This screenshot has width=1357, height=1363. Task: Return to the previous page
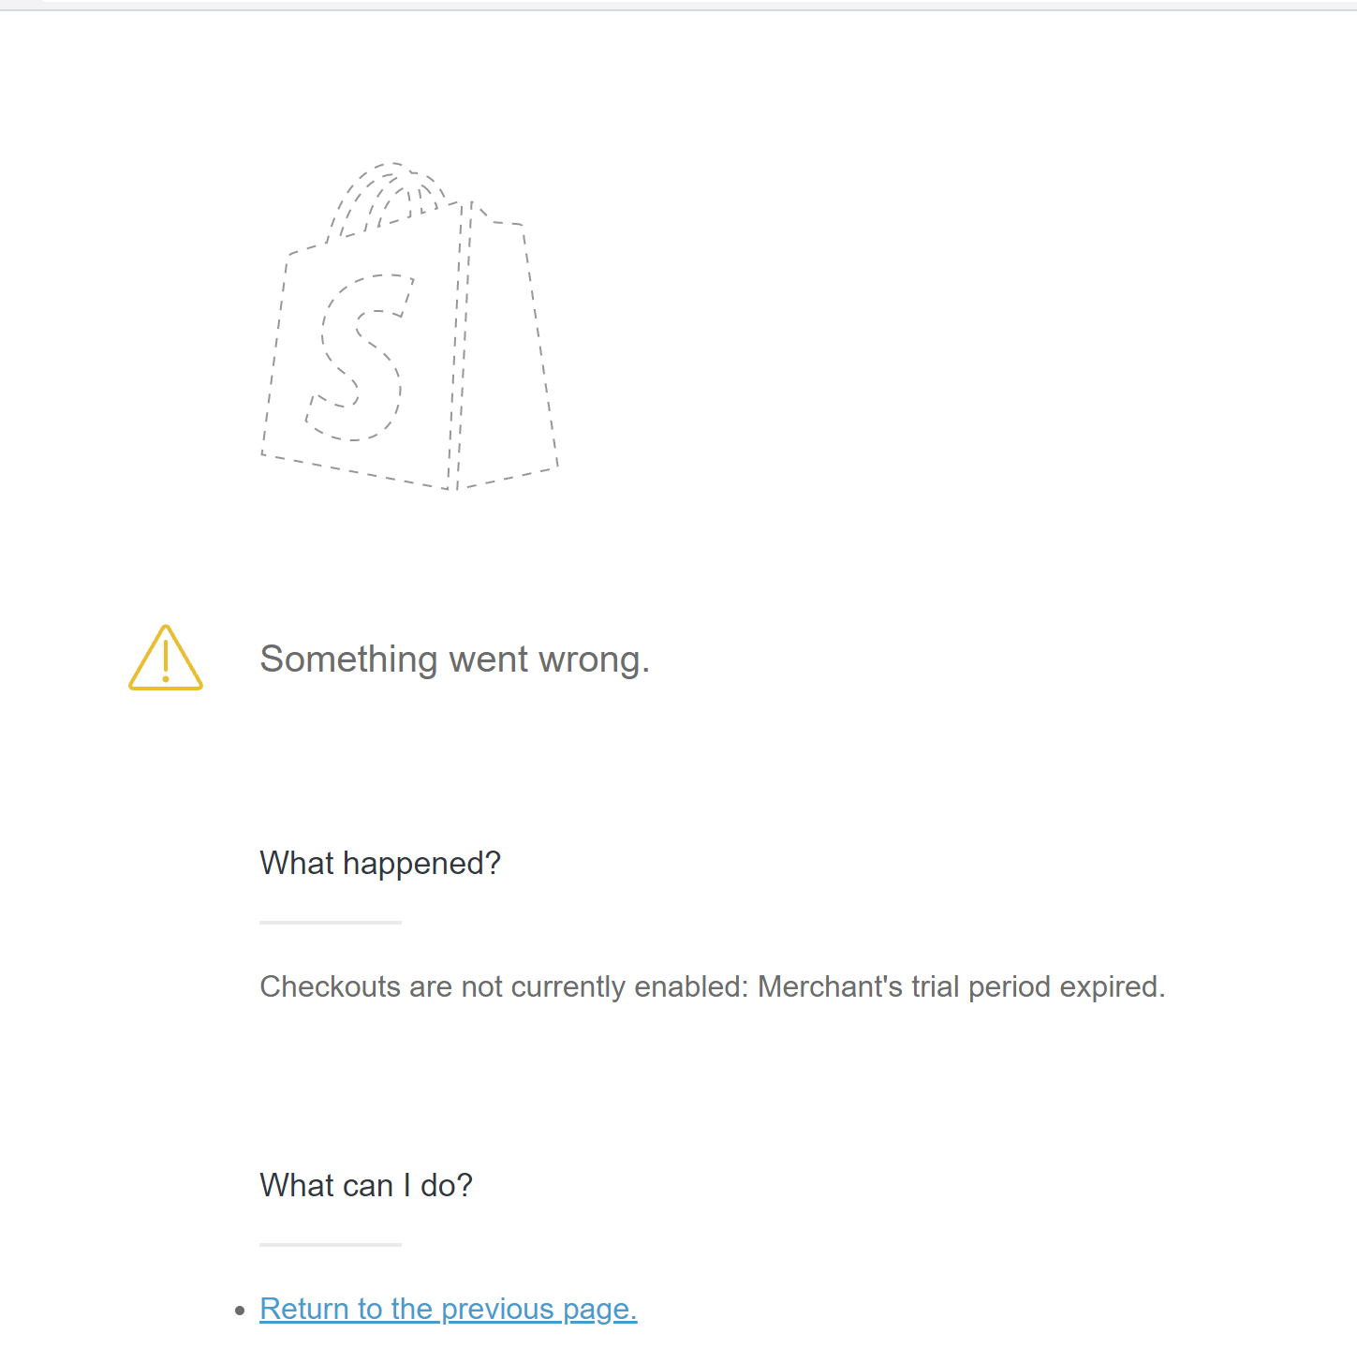pyautogui.click(x=448, y=1309)
